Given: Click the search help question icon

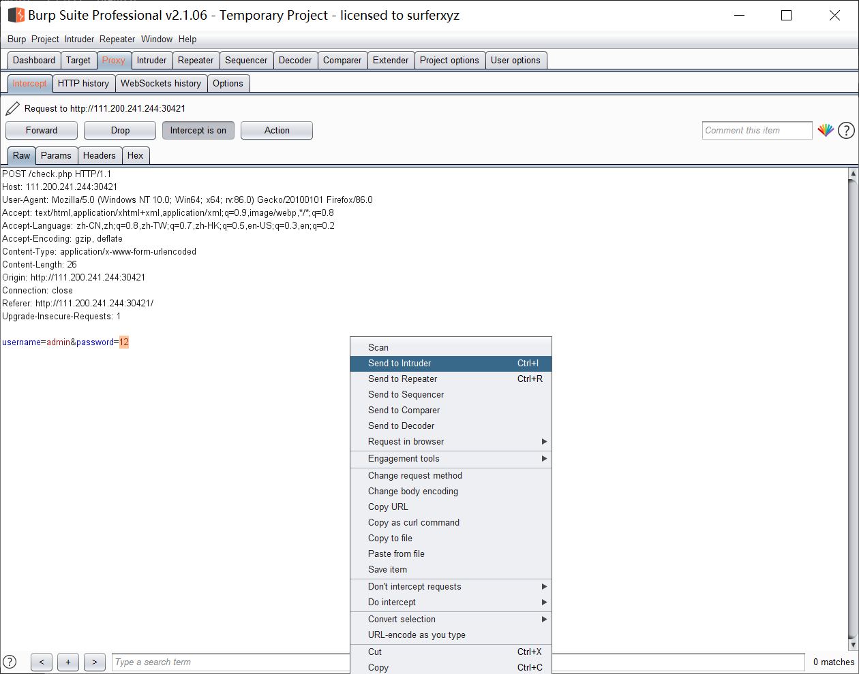Looking at the screenshot, I should 10,662.
